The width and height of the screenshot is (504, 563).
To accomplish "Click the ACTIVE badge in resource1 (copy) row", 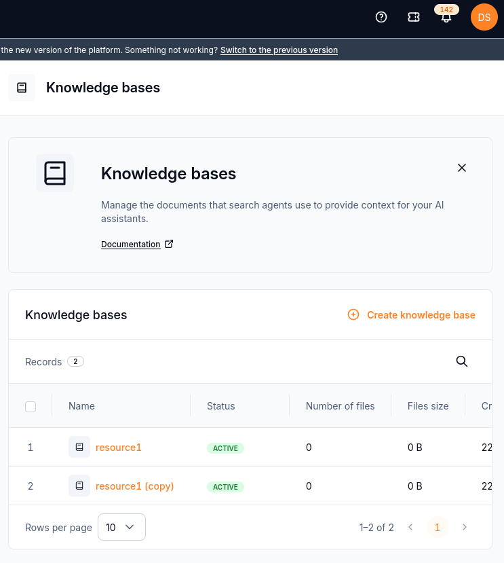I will [225, 487].
